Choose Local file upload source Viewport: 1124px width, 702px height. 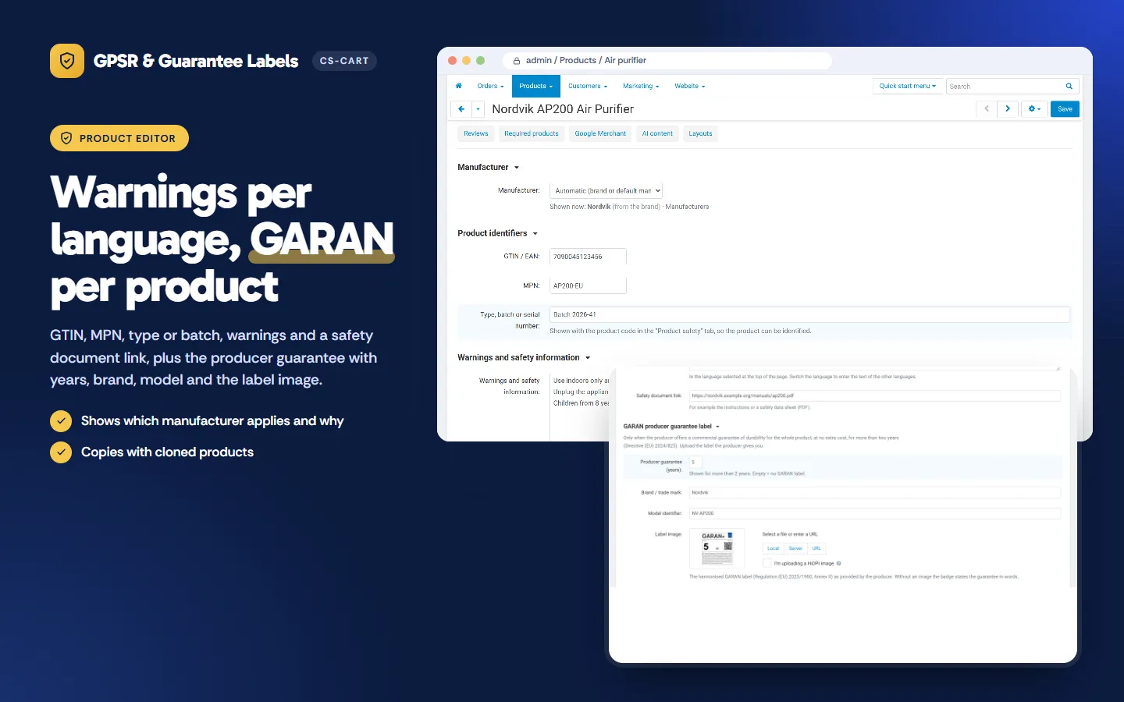(774, 548)
